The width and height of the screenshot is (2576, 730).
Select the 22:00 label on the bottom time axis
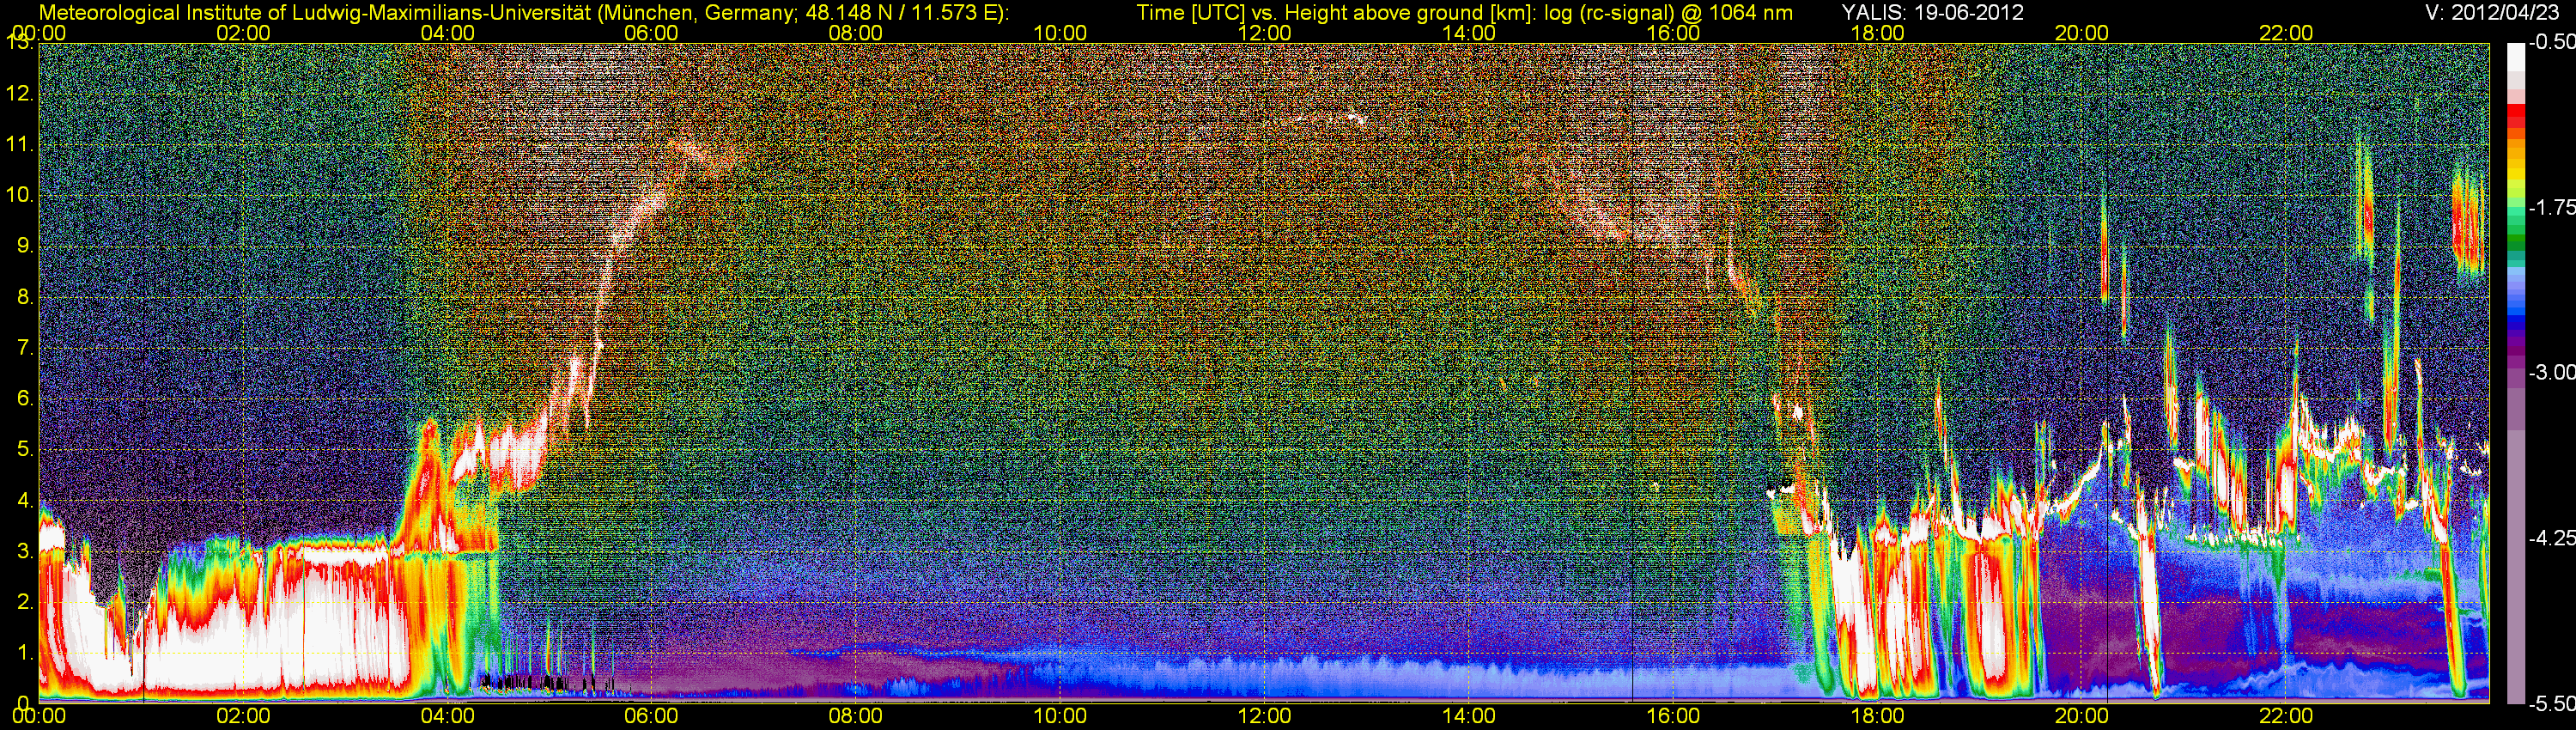click(2286, 717)
